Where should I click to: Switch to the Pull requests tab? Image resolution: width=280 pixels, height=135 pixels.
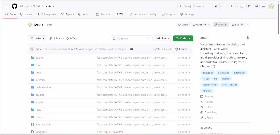(x=46, y=14)
